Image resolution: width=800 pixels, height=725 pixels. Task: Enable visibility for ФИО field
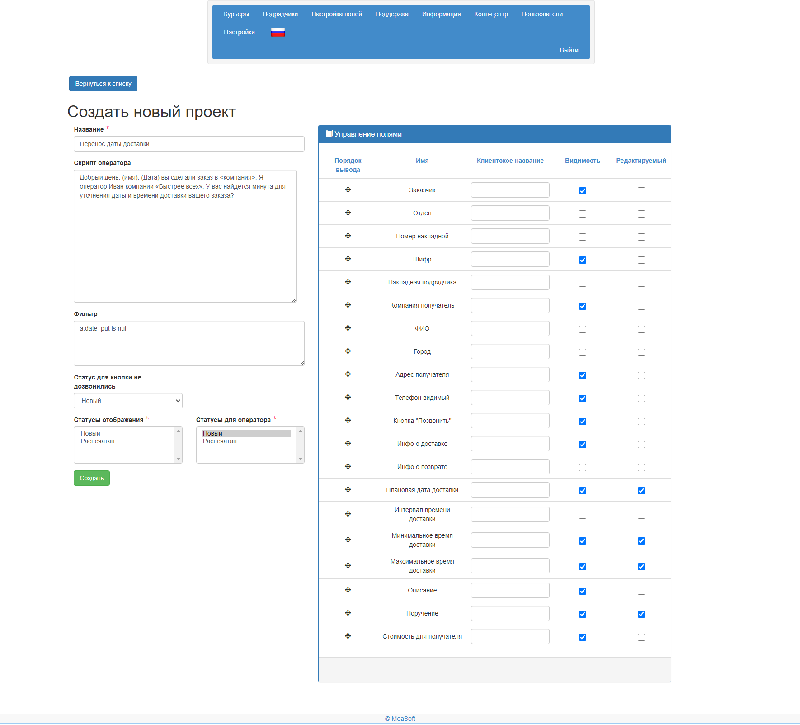583,329
